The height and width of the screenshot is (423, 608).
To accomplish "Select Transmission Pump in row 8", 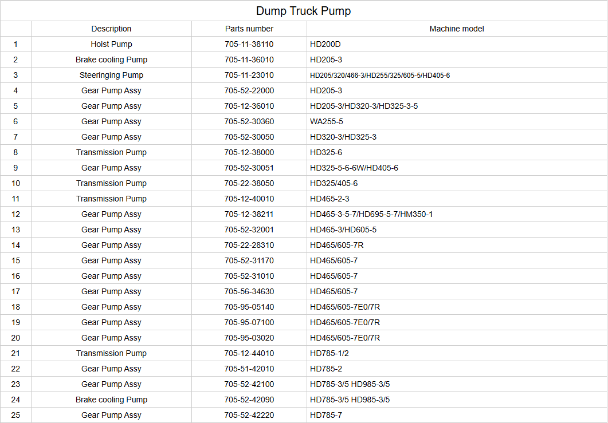I will click(x=111, y=153).
